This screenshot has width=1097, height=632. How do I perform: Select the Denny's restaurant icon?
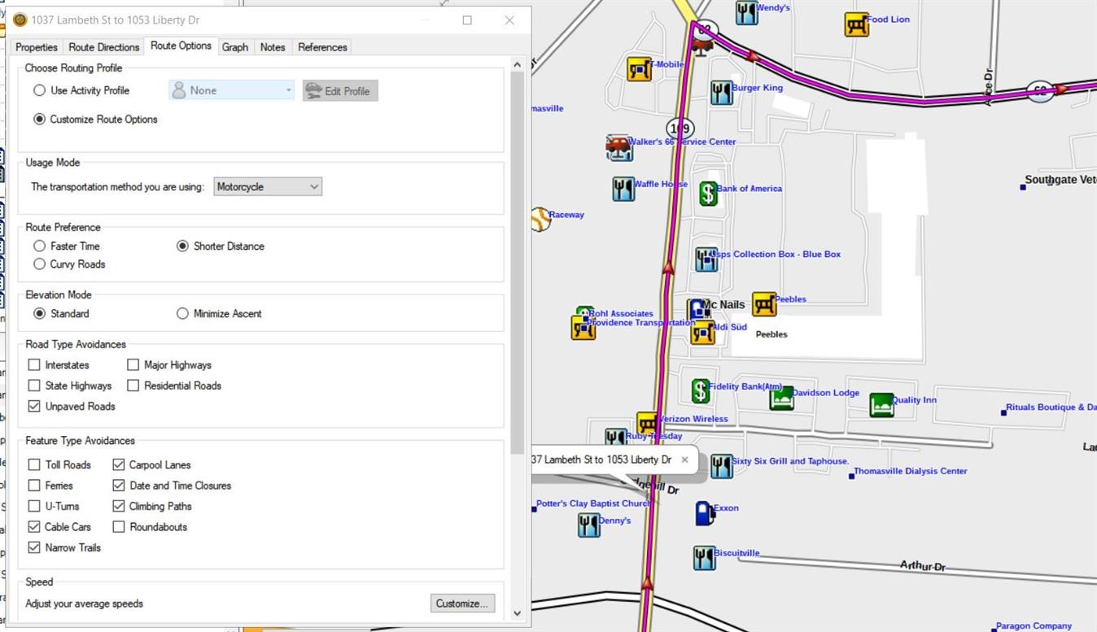click(x=589, y=525)
